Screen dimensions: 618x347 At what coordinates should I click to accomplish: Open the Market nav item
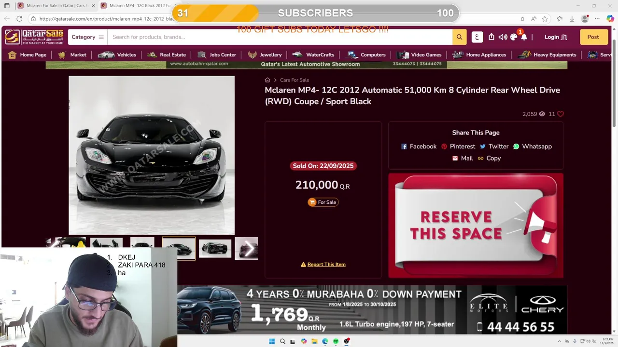coord(72,55)
